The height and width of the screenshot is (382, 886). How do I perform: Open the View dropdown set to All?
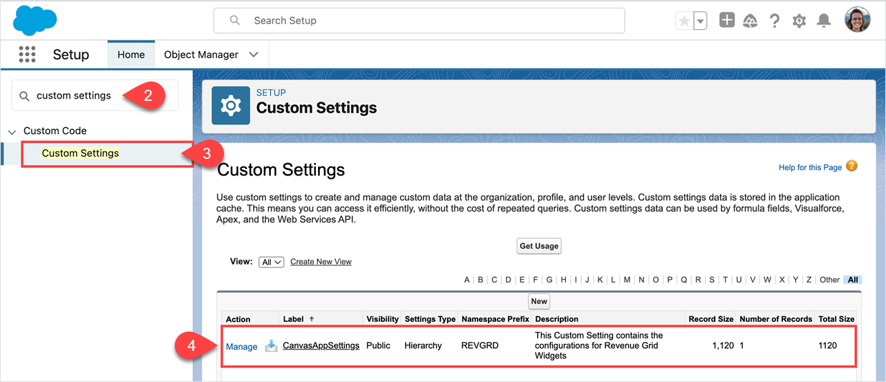point(271,262)
